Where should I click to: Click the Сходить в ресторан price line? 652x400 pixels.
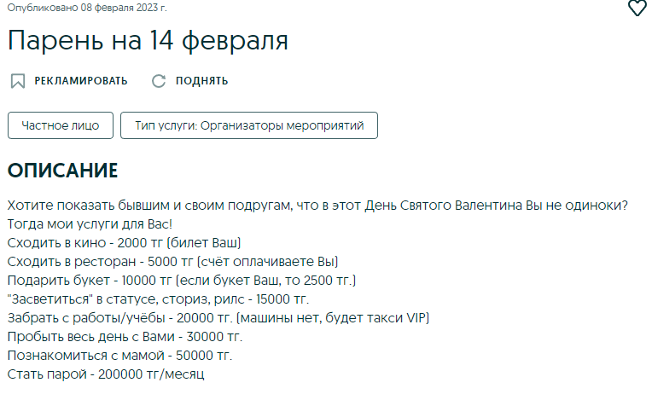[173, 262]
